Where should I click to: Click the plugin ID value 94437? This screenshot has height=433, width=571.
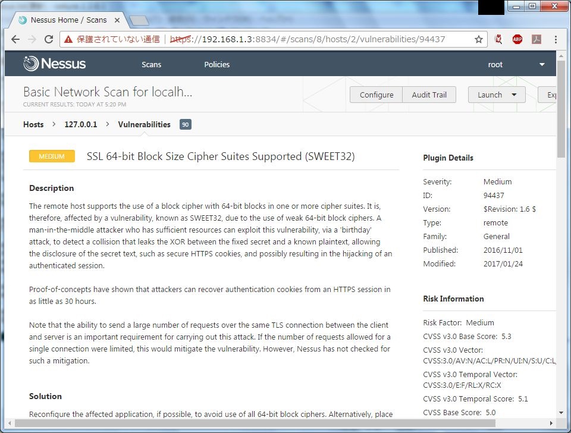point(494,196)
